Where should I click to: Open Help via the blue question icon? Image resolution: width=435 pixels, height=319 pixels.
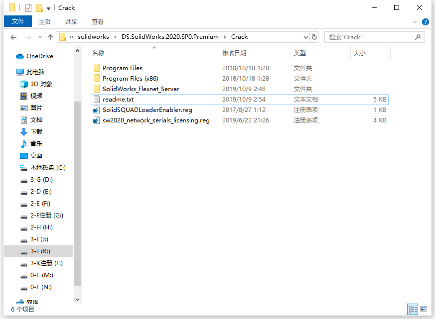pos(426,22)
